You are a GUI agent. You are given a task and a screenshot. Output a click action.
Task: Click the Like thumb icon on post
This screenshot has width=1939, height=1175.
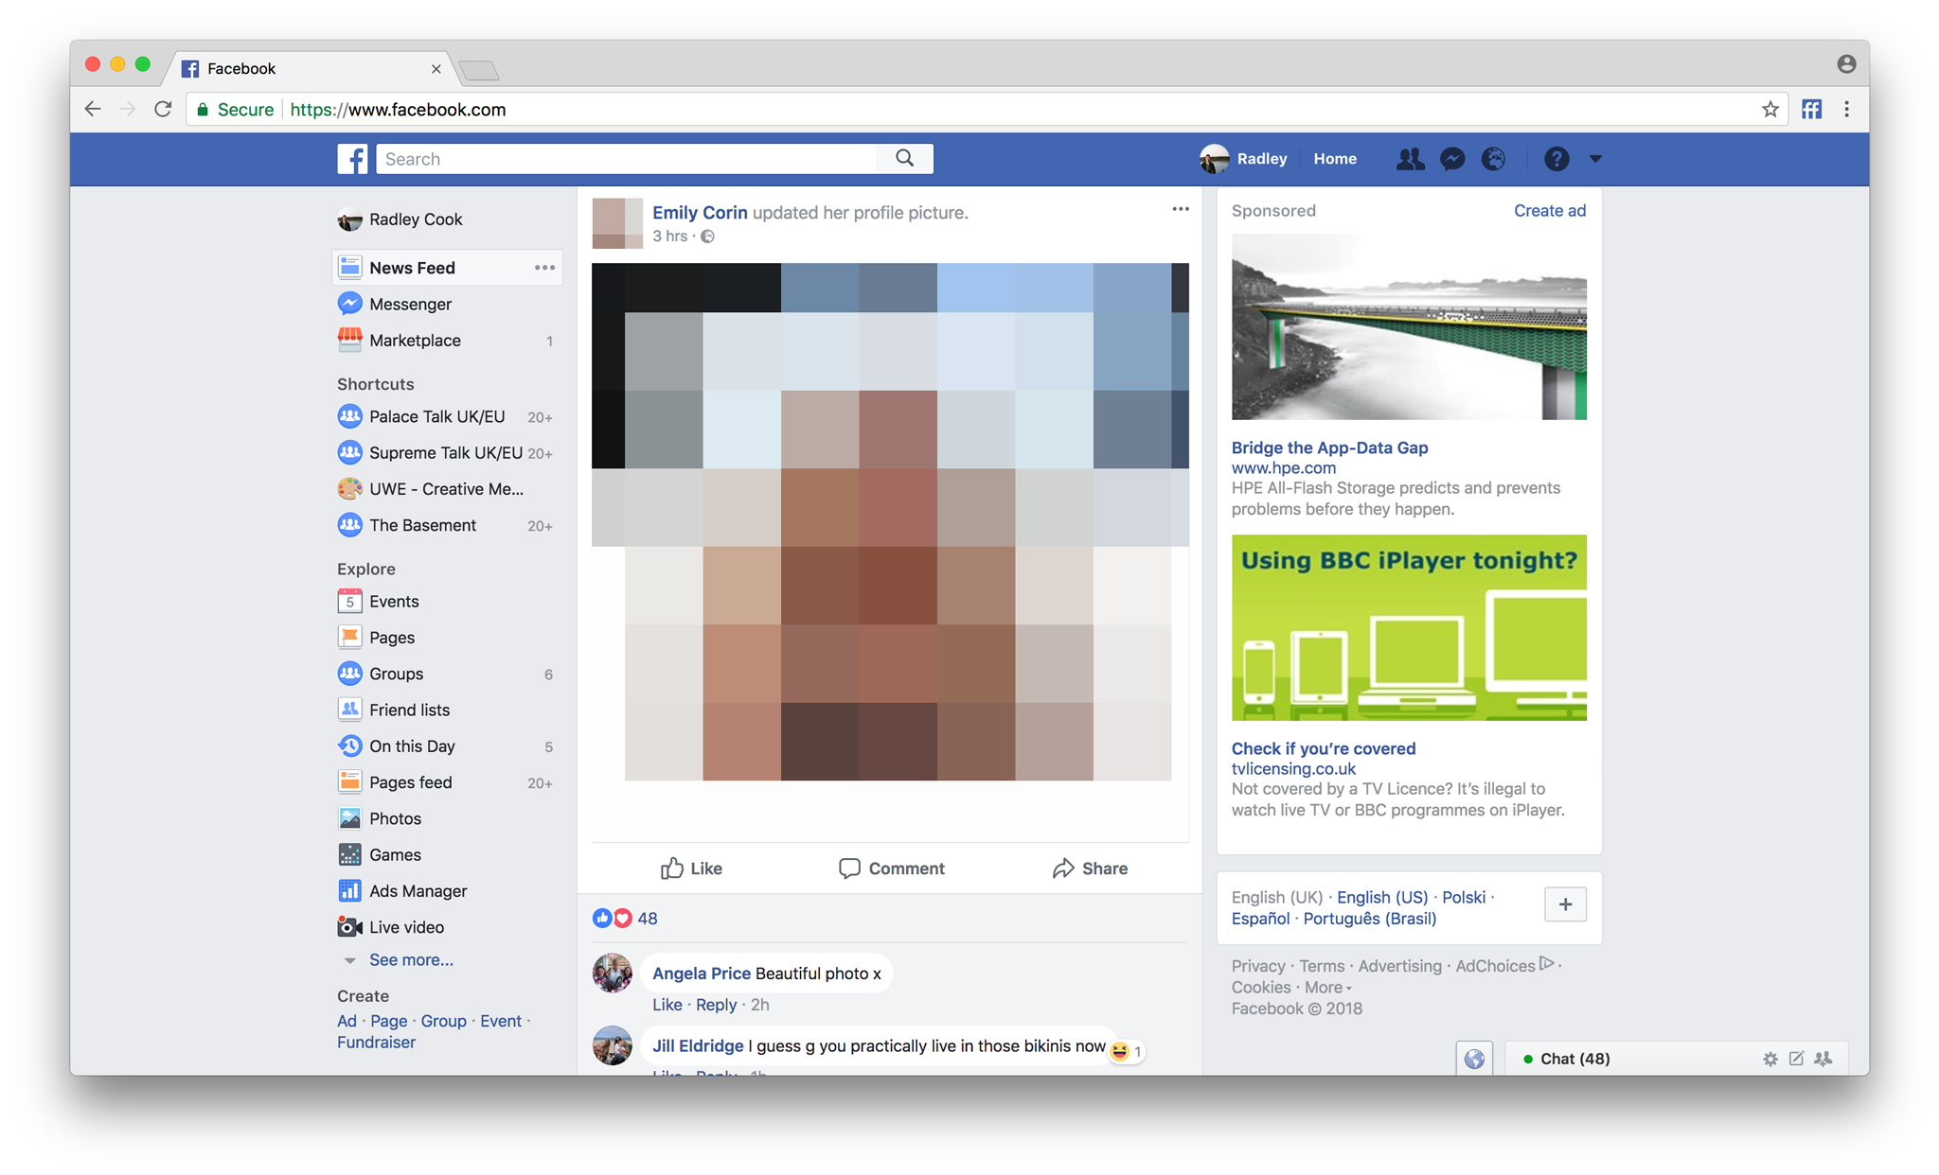point(670,869)
